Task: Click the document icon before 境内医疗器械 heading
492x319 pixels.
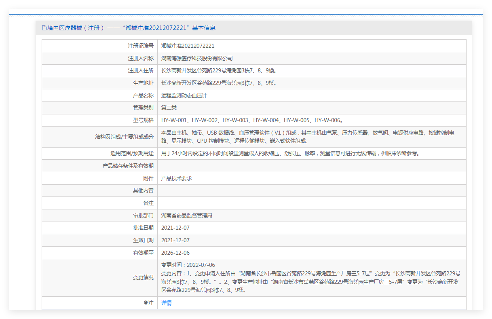Action: (44, 28)
